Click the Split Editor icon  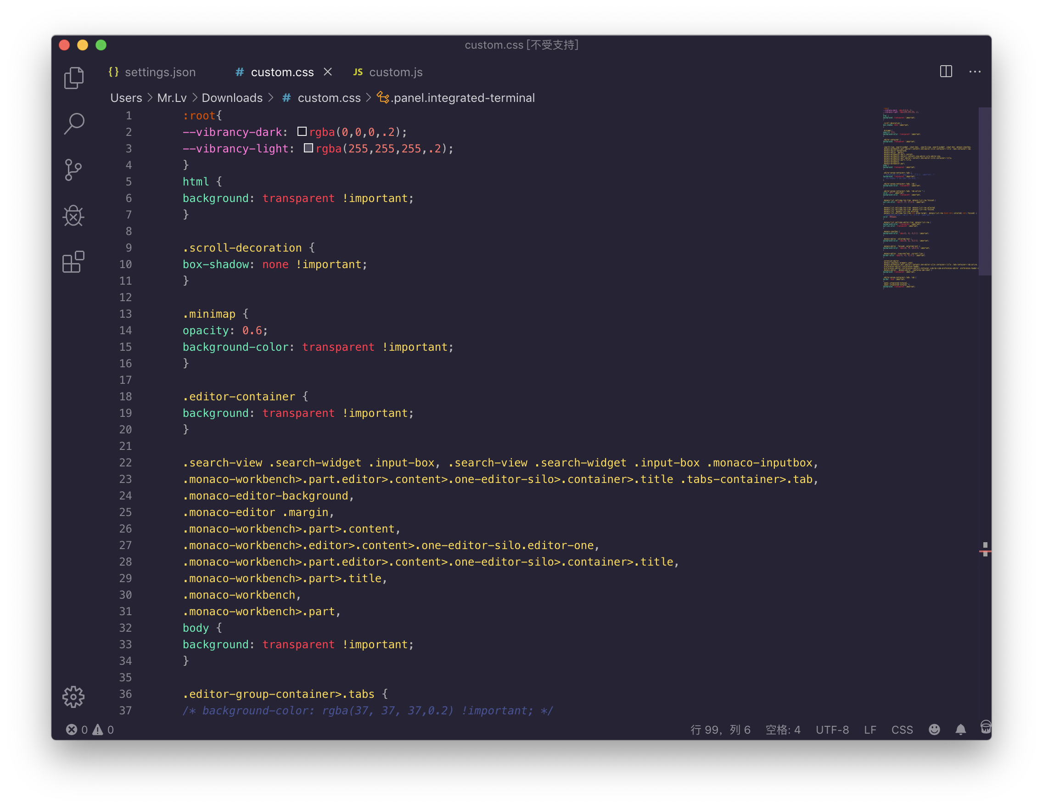pyautogui.click(x=946, y=72)
